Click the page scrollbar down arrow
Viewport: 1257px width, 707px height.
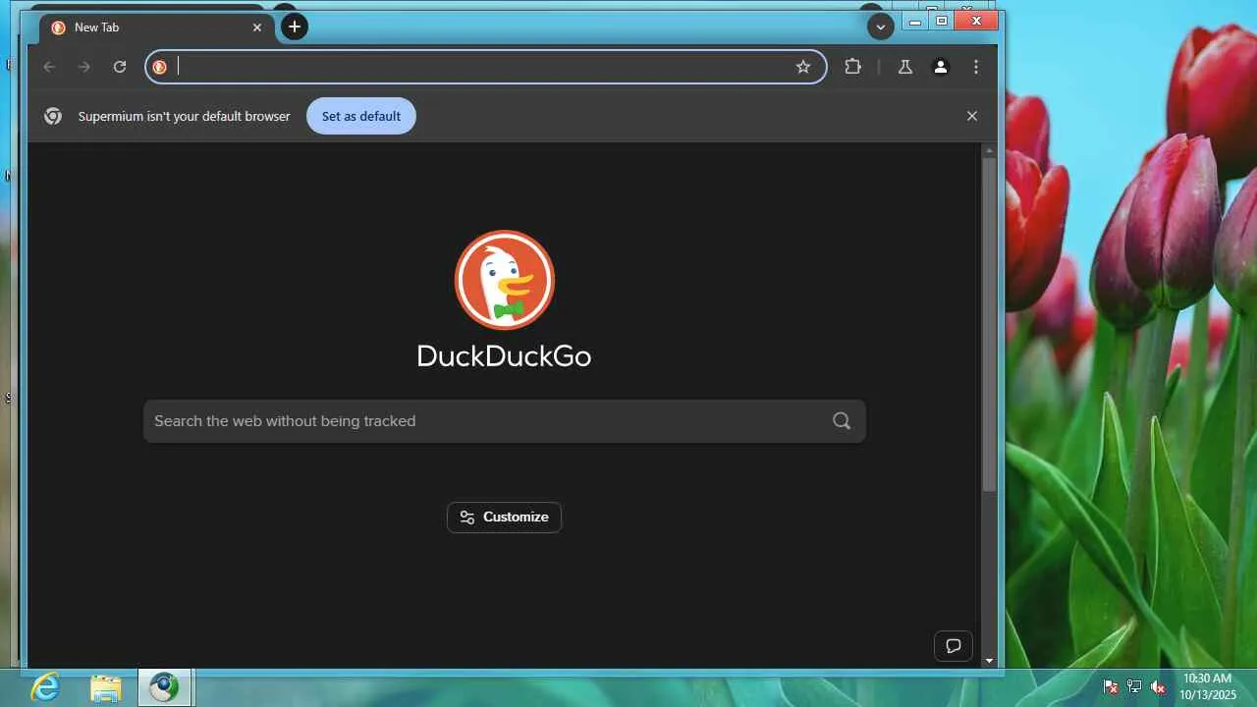tap(989, 661)
